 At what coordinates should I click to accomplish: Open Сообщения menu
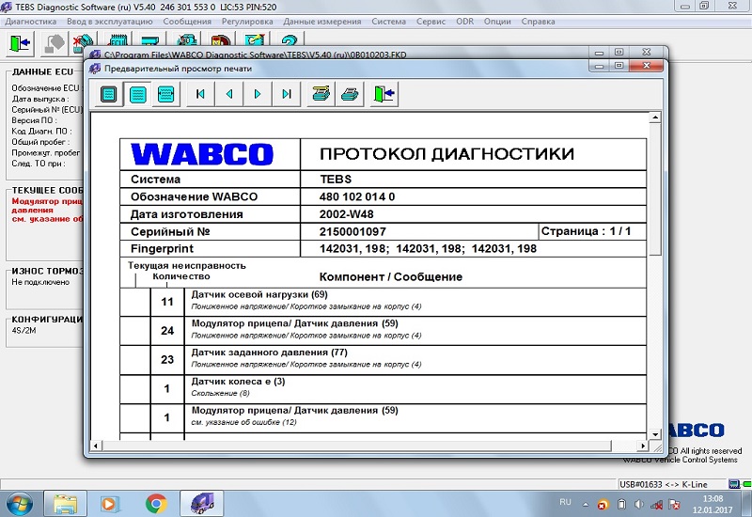[x=187, y=22]
